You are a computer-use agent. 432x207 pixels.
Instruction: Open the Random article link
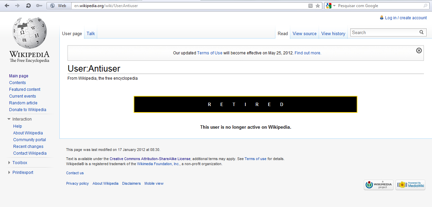(23, 103)
